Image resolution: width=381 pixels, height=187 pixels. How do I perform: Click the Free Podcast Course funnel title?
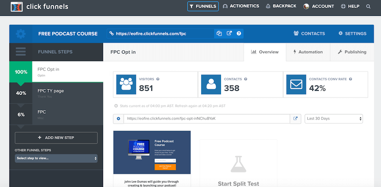coord(68,34)
